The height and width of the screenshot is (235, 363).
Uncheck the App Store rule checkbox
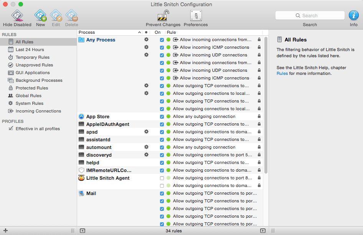pyautogui.click(x=162, y=117)
